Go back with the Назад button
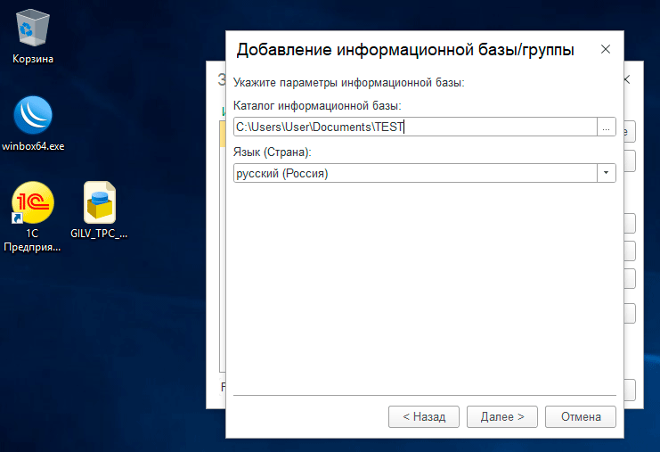 pyautogui.click(x=424, y=416)
